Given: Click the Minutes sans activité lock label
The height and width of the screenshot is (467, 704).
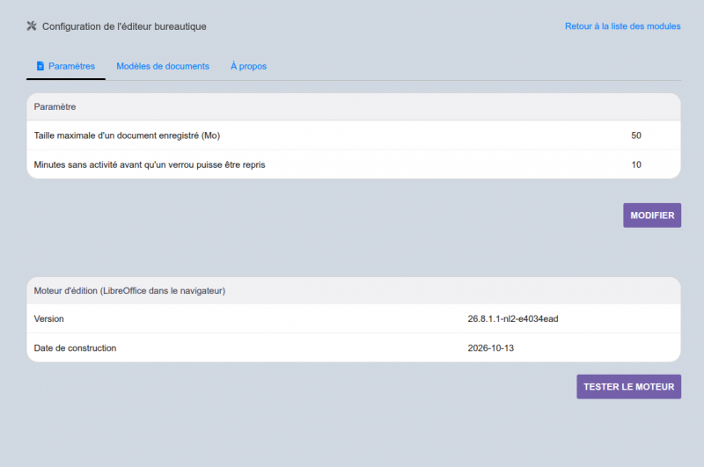Looking at the screenshot, I should click(150, 164).
